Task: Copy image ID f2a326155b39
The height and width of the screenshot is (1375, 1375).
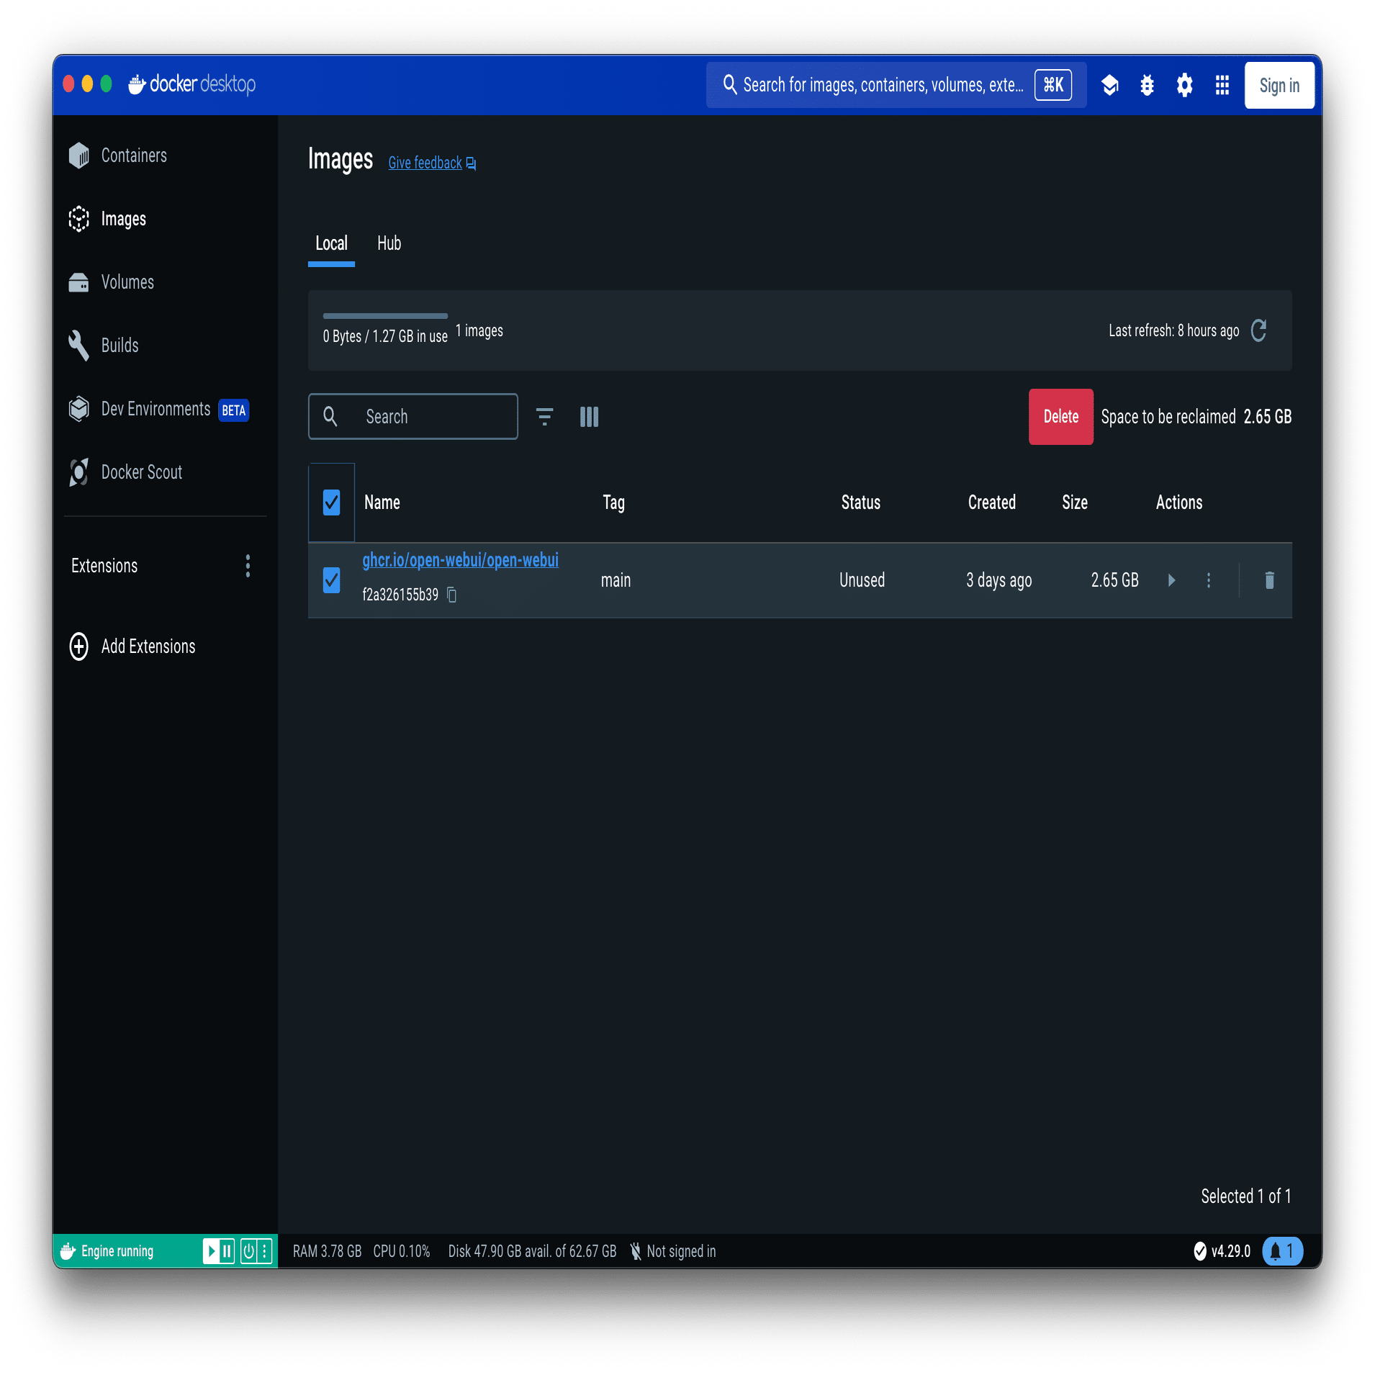Action: point(452,595)
